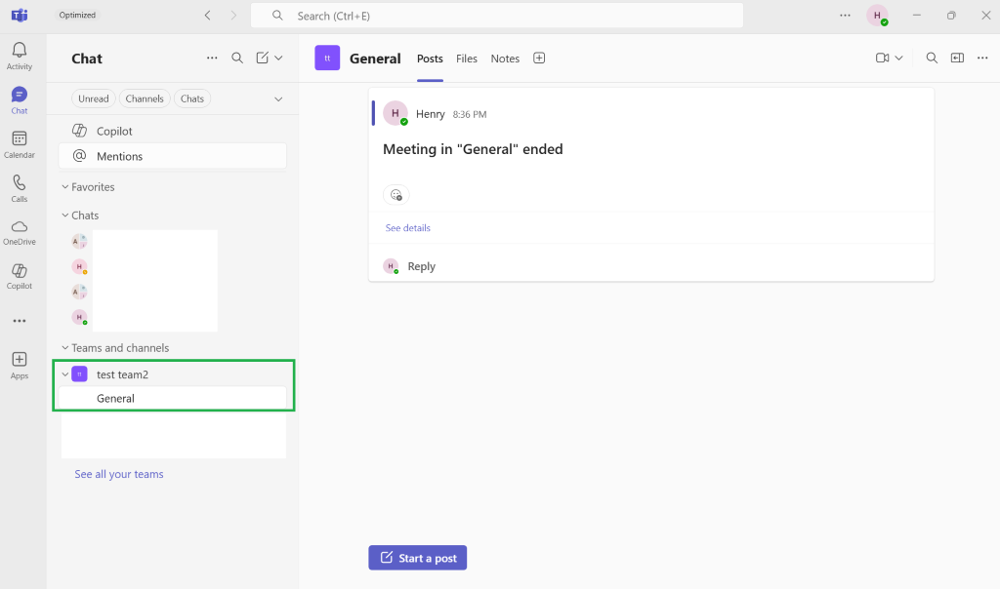The image size is (1000, 589).
Task: Open the Mentions entry
Action: 173,156
